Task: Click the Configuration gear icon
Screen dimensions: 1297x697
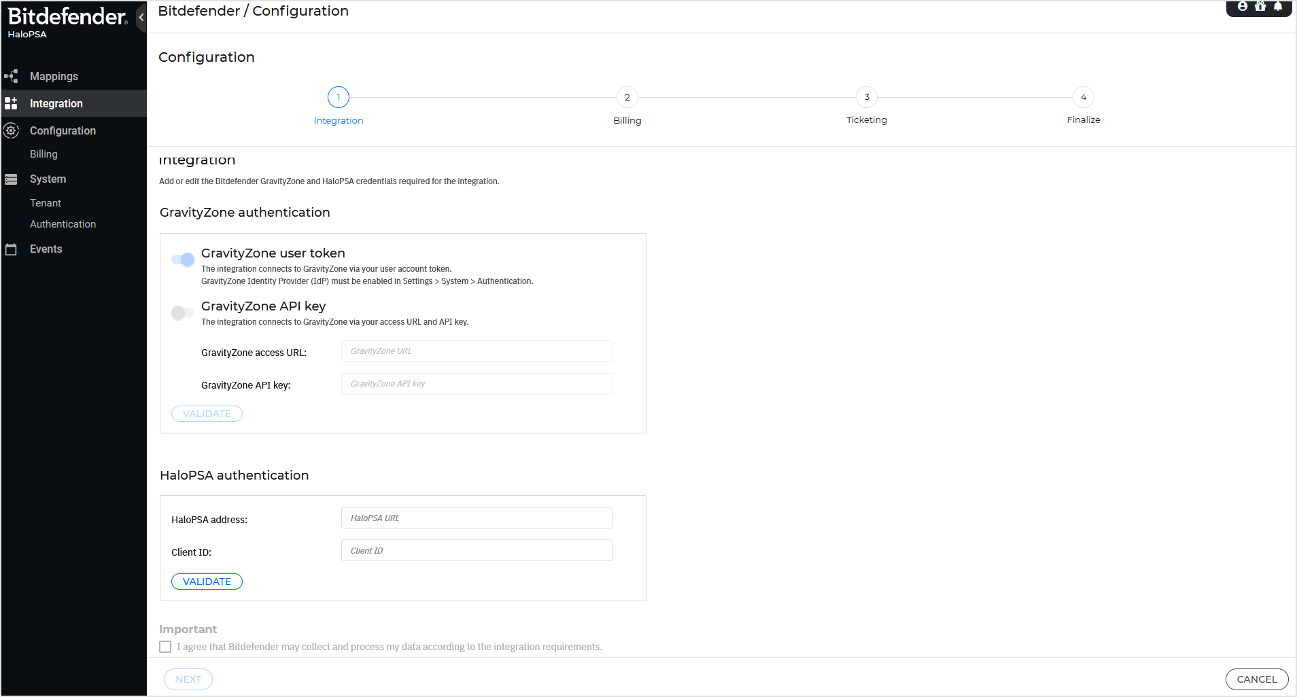Action: [12, 130]
